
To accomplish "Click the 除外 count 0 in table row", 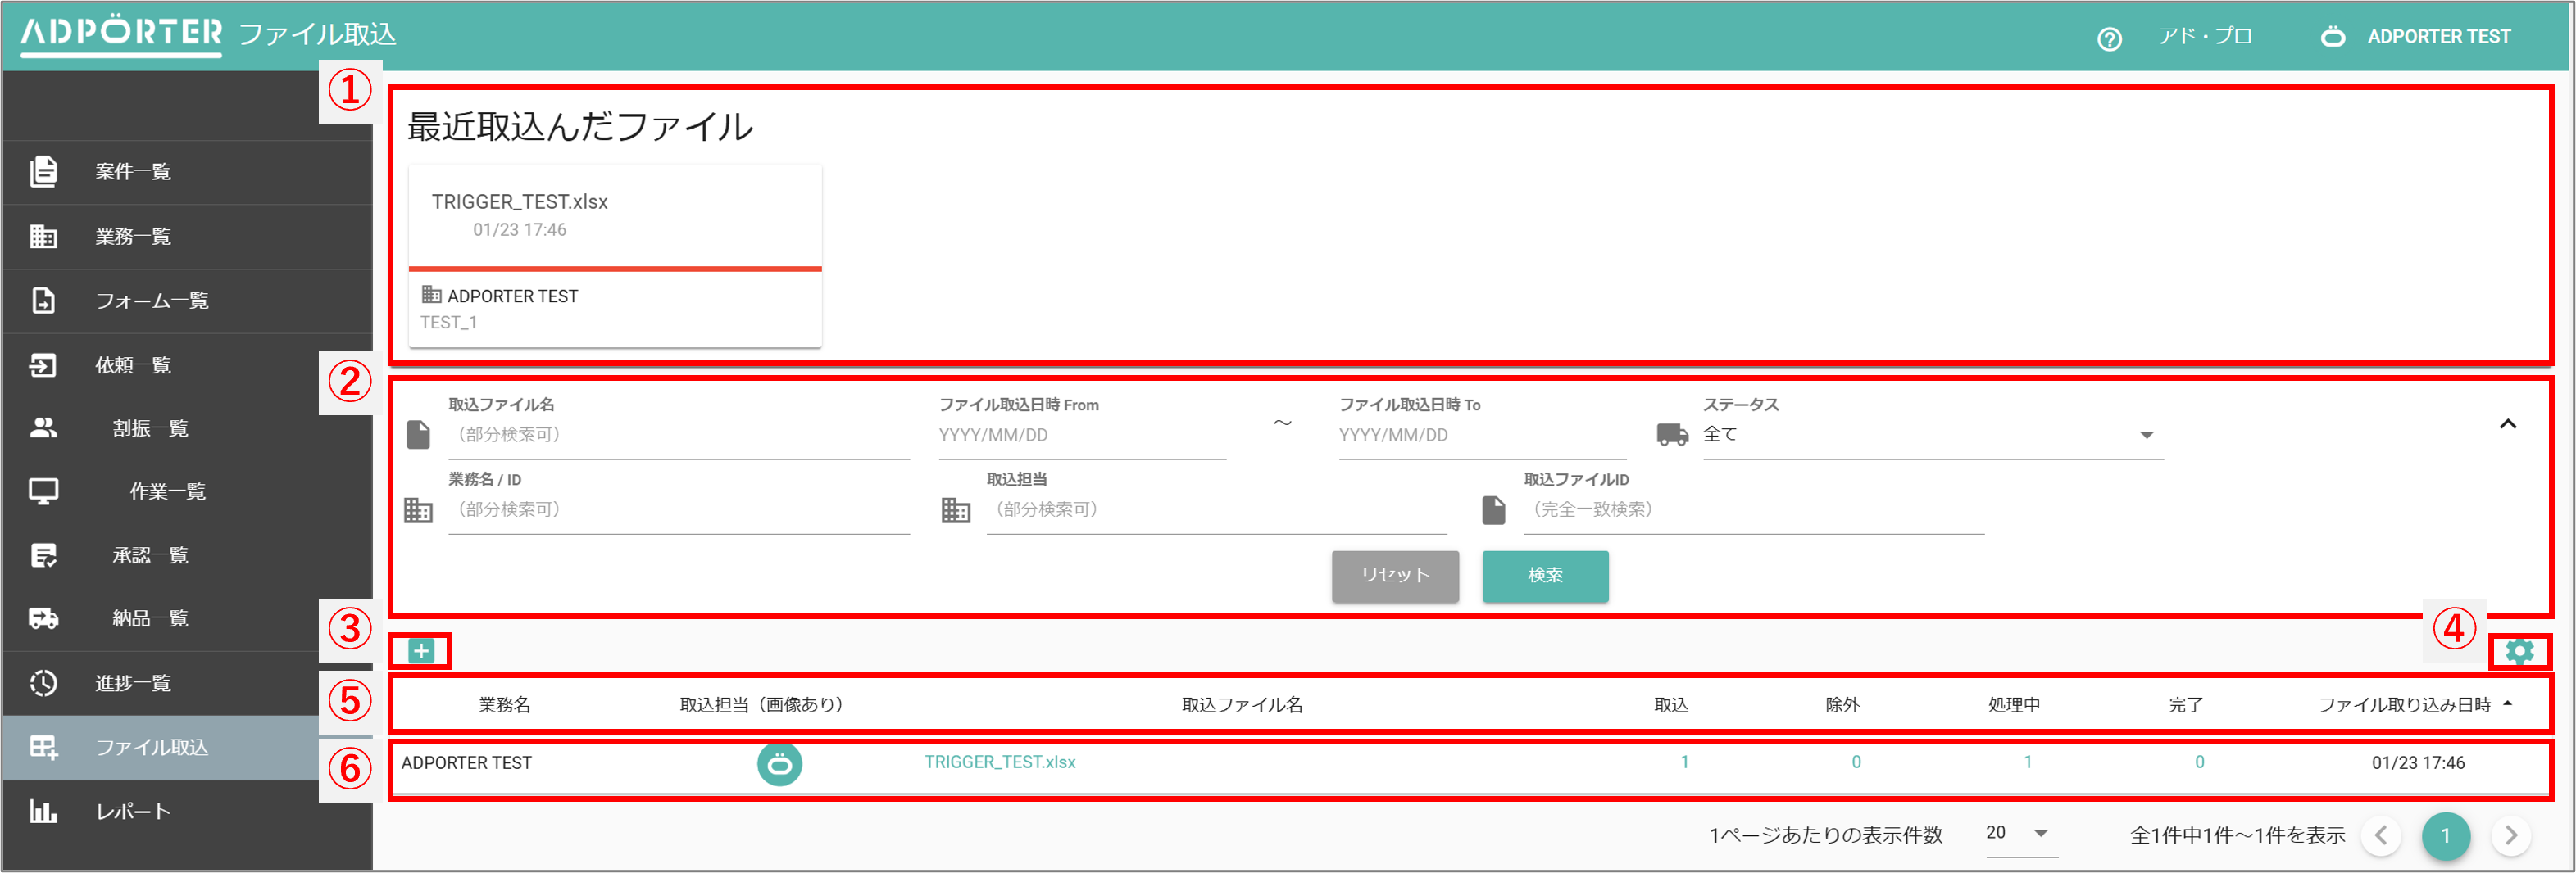I will (x=1856, y=762).
